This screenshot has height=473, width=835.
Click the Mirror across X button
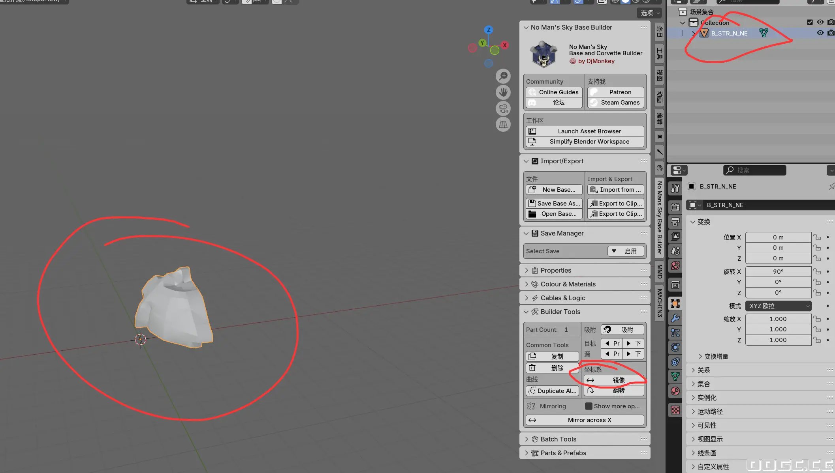click(x=585, y=420)
